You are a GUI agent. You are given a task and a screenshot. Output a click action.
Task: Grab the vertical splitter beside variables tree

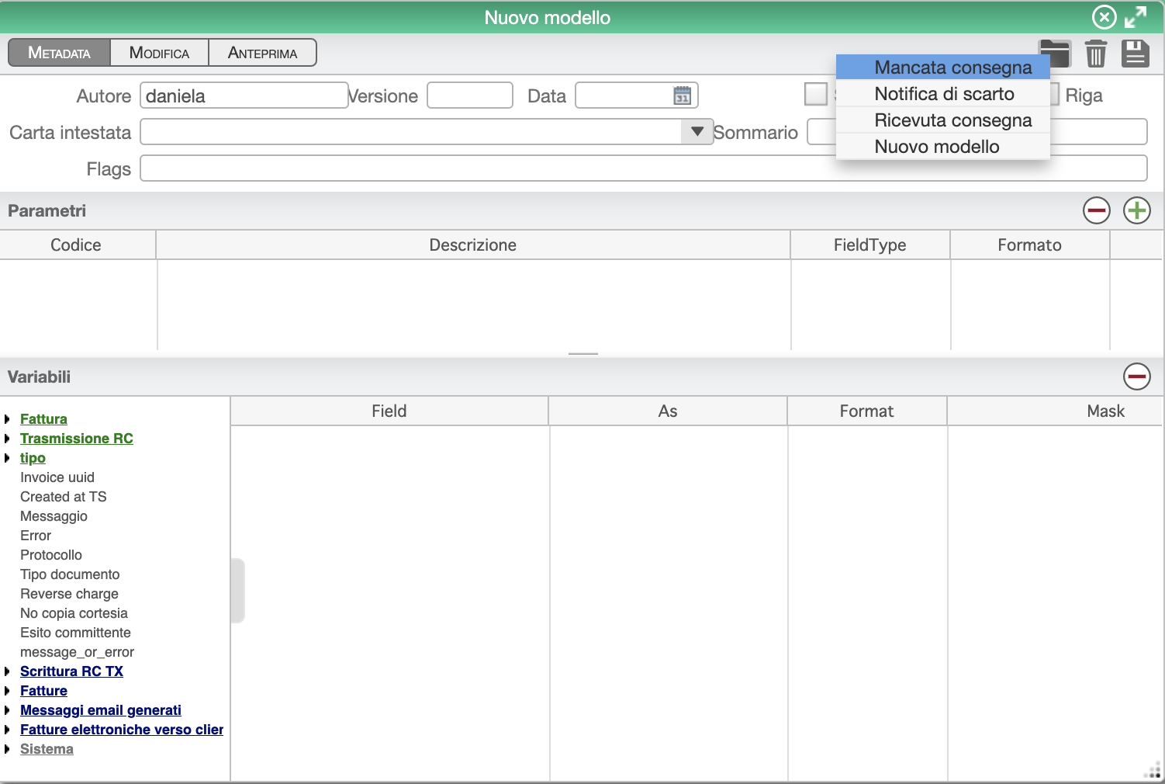[237, 590]
